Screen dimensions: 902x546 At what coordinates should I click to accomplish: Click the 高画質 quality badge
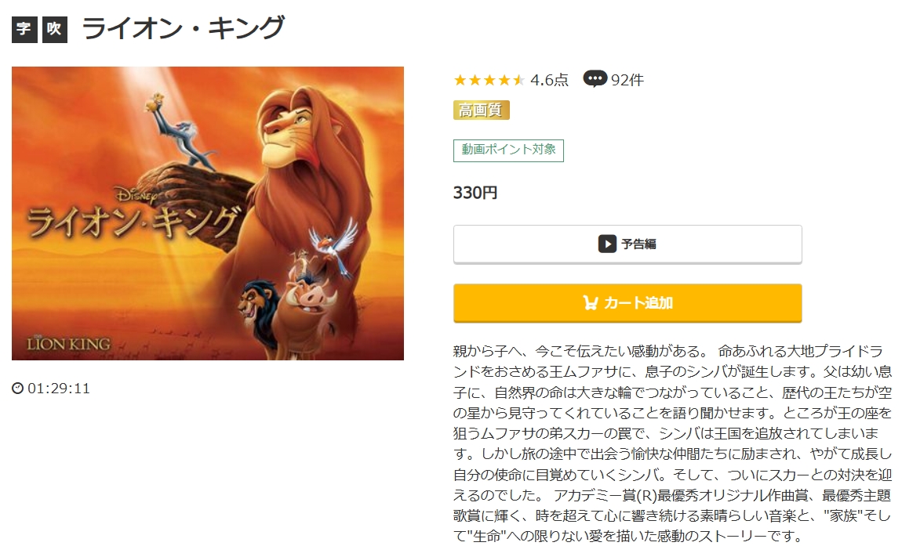point(481,110)
